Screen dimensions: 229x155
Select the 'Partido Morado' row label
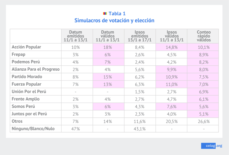27,77
